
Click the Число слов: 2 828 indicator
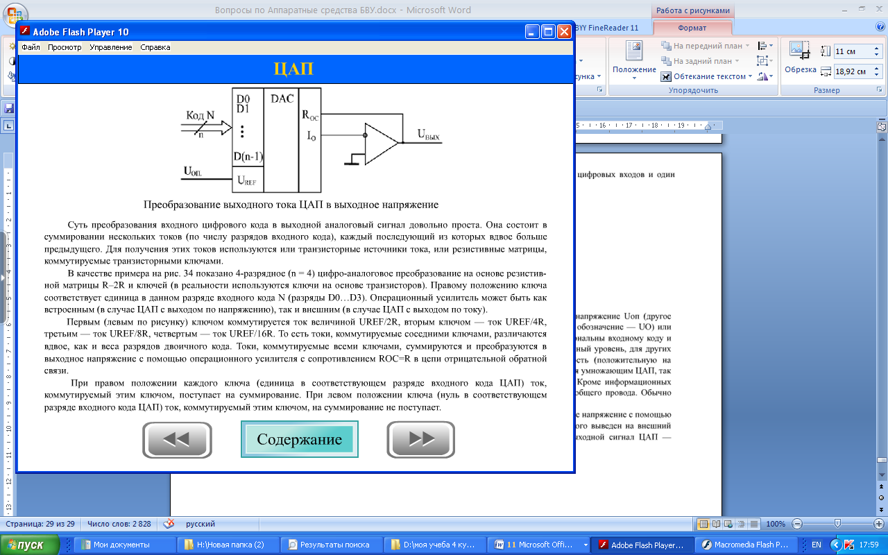[119, 524]
